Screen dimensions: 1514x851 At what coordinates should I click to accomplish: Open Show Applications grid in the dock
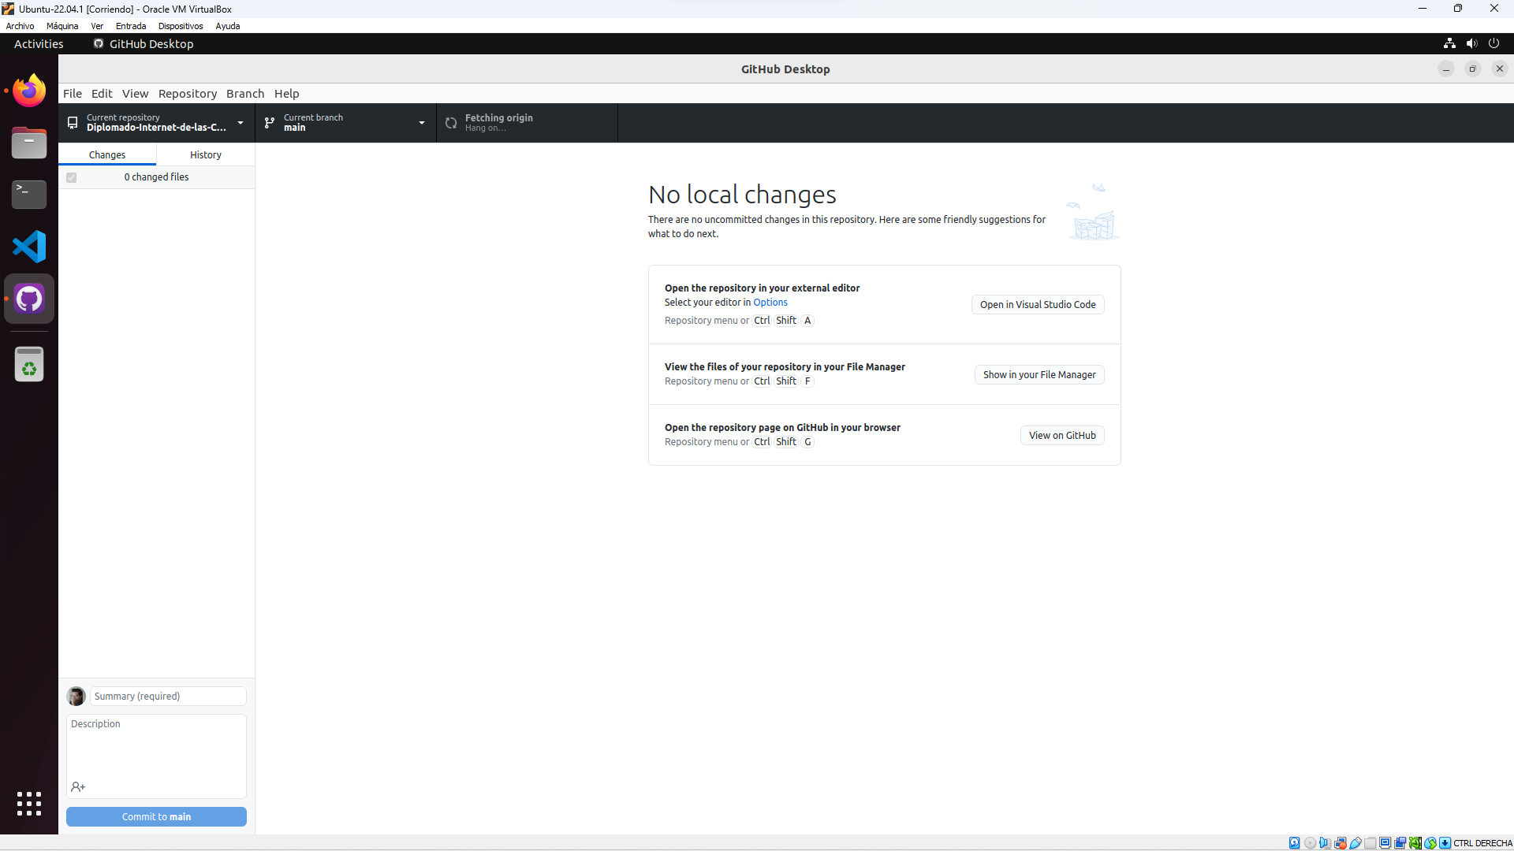28,803
